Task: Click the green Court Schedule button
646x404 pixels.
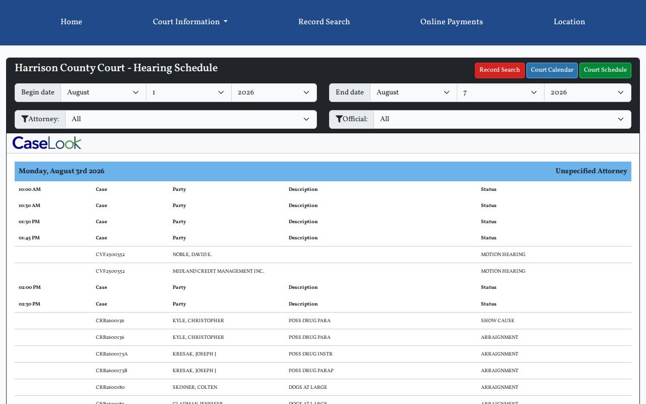Action: coord(605,70)
